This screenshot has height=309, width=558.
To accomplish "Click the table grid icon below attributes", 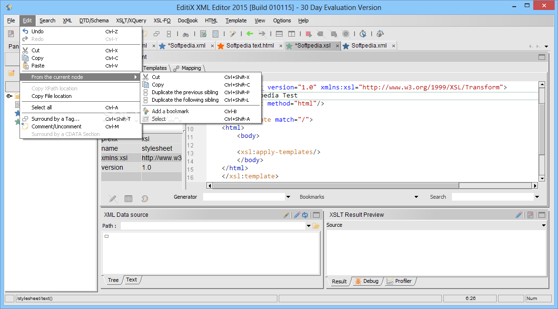I will point(128,199).
